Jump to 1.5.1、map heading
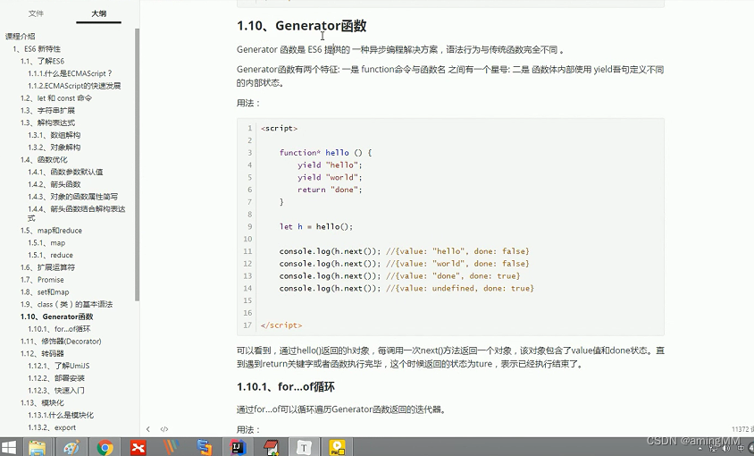 (46, 242)
